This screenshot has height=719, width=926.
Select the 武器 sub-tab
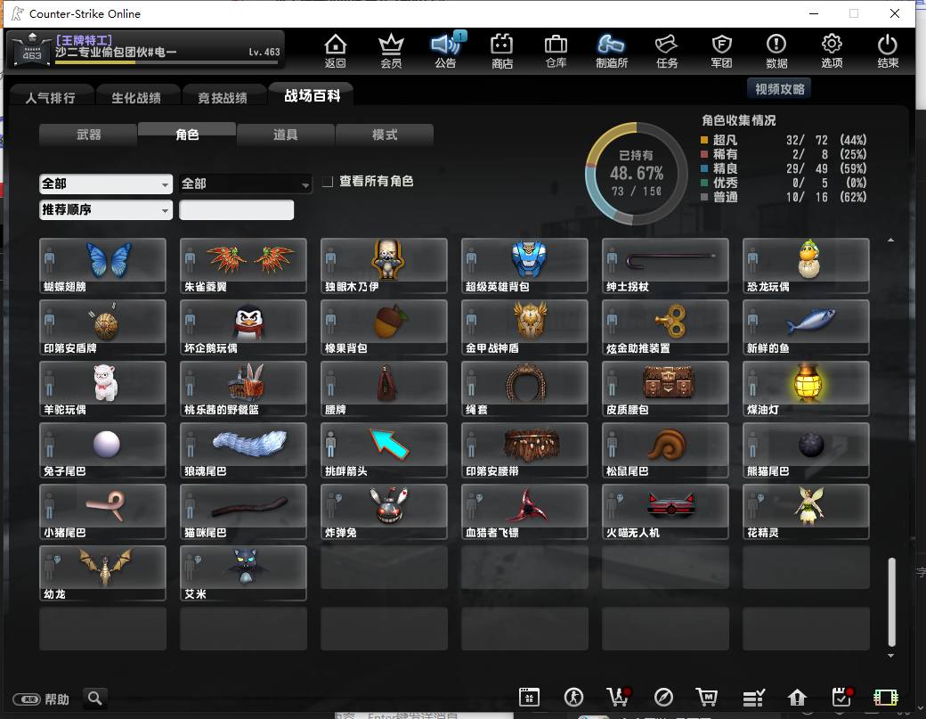(88, 135)
